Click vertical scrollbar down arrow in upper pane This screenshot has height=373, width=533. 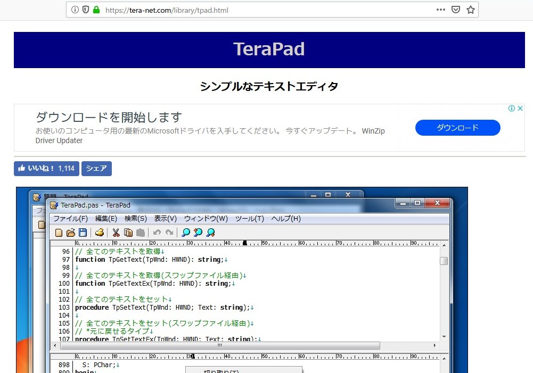point(444,337)
